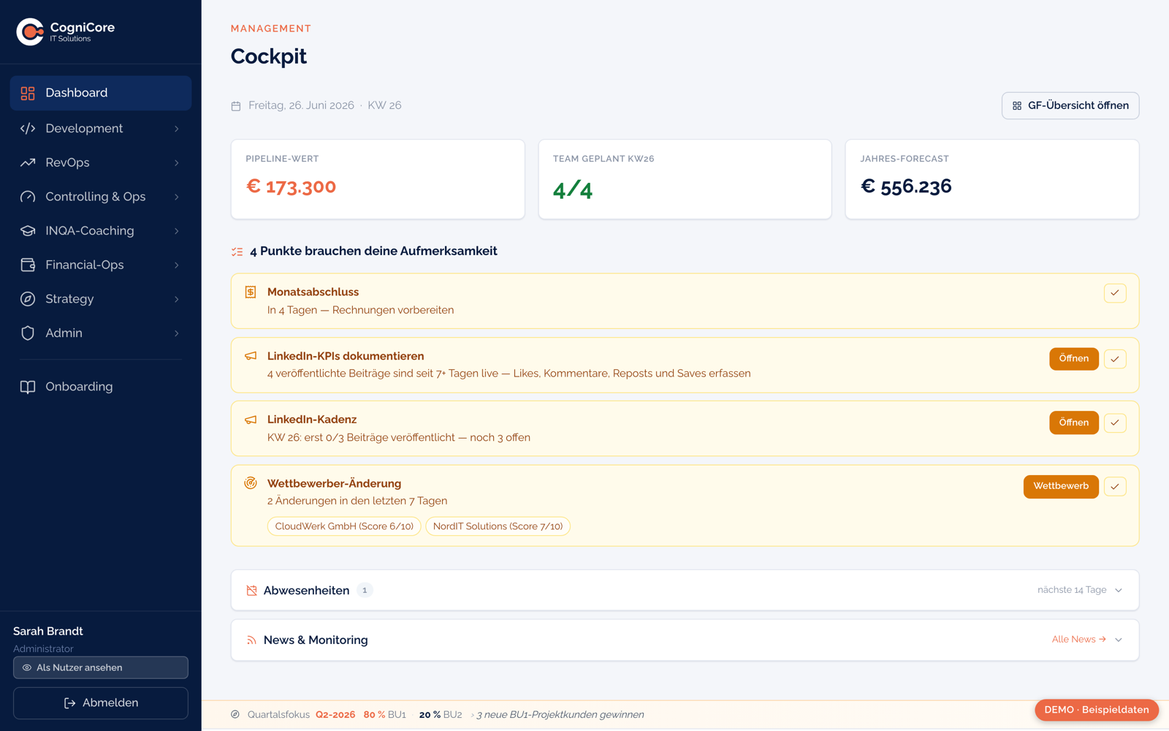The width and height of the screenshot is (1169, 731).
Task: Click the nächste 14 Tage label
Action: [1072, 590]
